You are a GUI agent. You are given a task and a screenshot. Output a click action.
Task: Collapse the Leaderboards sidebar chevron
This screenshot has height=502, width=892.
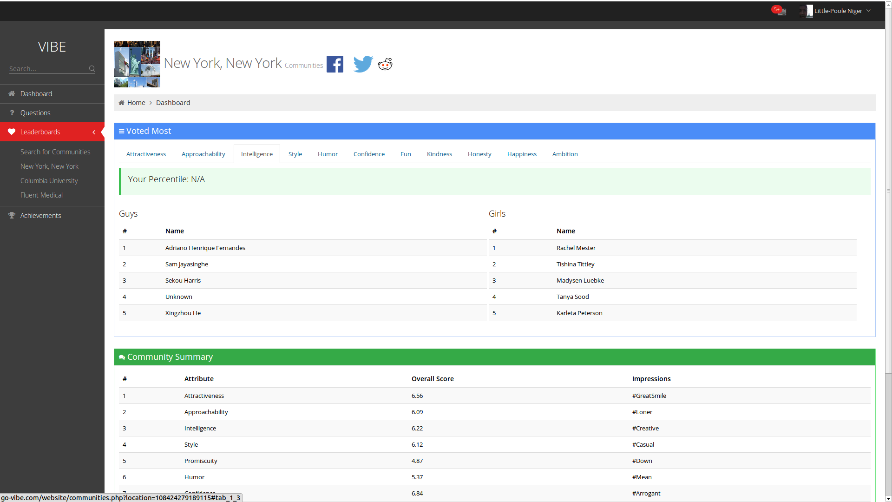(94, 132)
